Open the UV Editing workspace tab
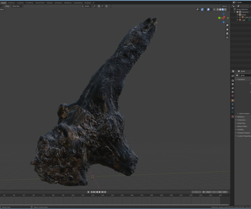 coord(29,3)
